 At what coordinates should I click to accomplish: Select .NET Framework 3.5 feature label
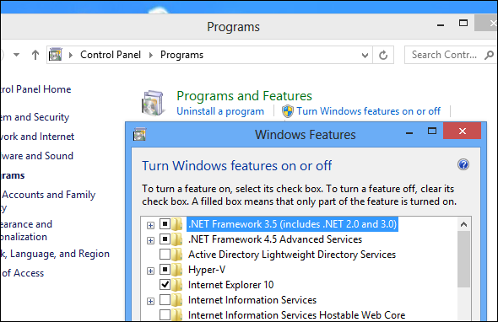click(x=292, y=224)
